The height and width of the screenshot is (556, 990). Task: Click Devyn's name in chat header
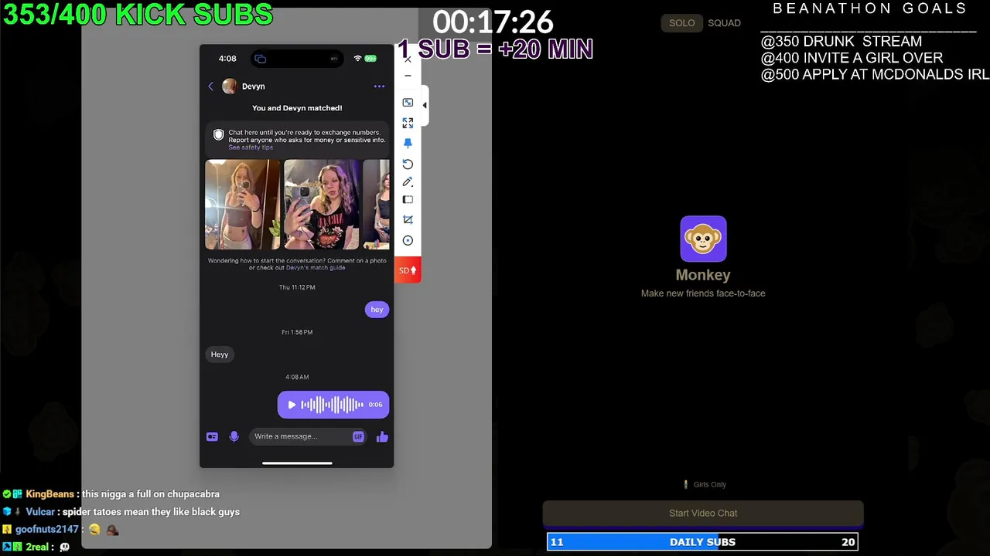tap(254, 86)
